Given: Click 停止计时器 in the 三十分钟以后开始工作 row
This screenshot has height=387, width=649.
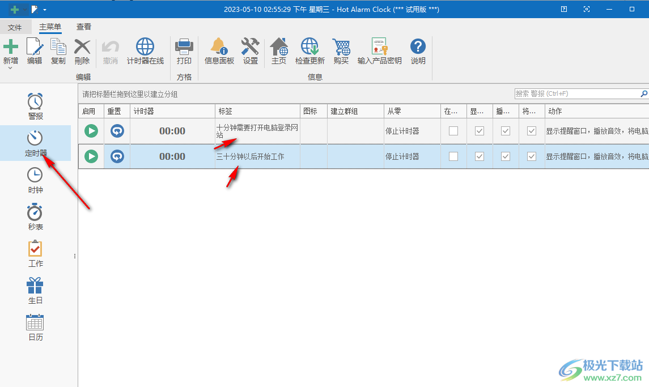Looking at the screenshot, I should [402, 156].
